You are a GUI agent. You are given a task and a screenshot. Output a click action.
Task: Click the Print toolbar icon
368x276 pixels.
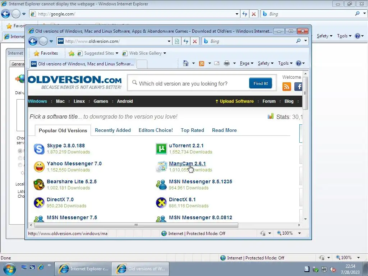point(226,63)
